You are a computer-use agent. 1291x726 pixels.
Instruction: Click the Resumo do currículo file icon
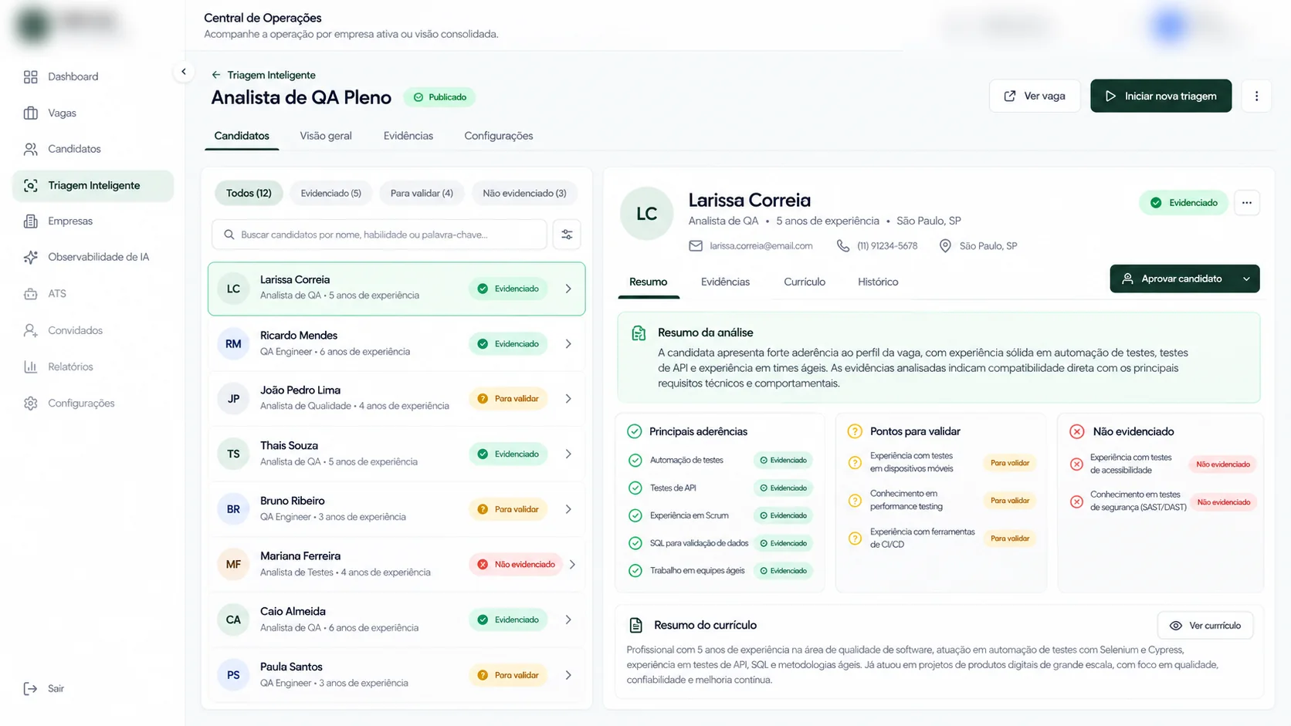click(x=635, y=625)
